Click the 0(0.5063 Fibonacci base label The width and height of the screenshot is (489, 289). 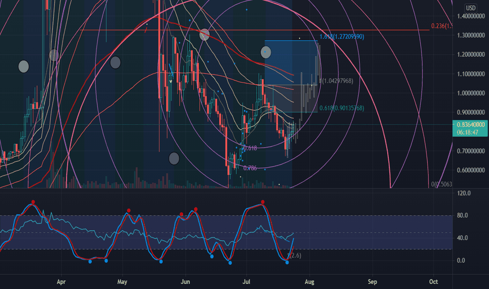(x=442, y=184)
